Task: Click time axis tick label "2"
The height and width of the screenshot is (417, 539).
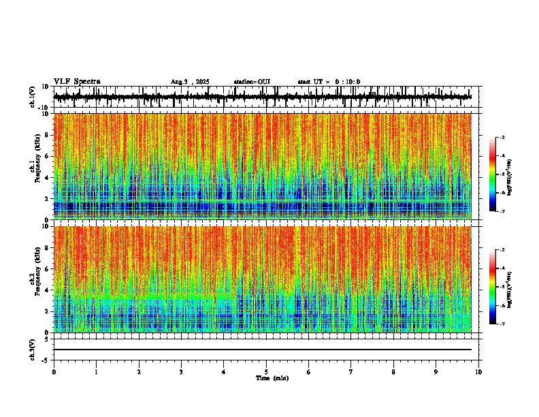Action: 139,372
